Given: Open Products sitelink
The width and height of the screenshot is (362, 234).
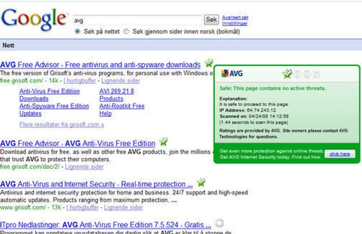Looking at the screenshot, I should pyautogui.click(x=111, y=99).
